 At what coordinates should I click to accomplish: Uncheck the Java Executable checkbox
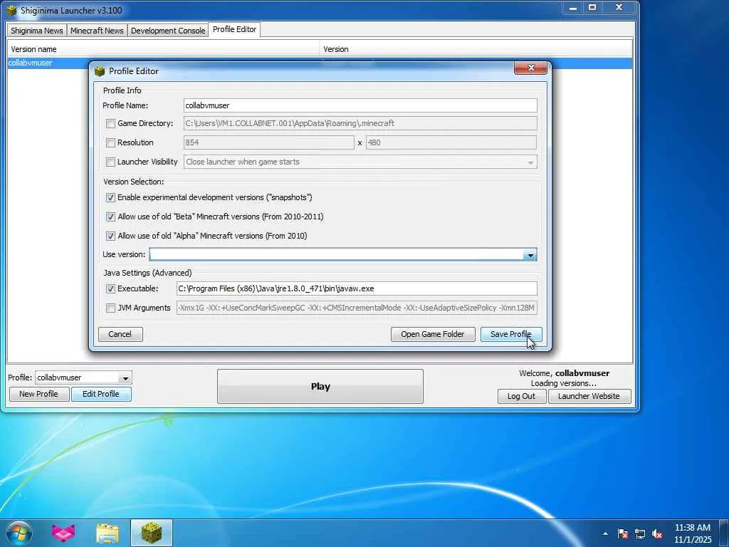click(x=110, y=289)
